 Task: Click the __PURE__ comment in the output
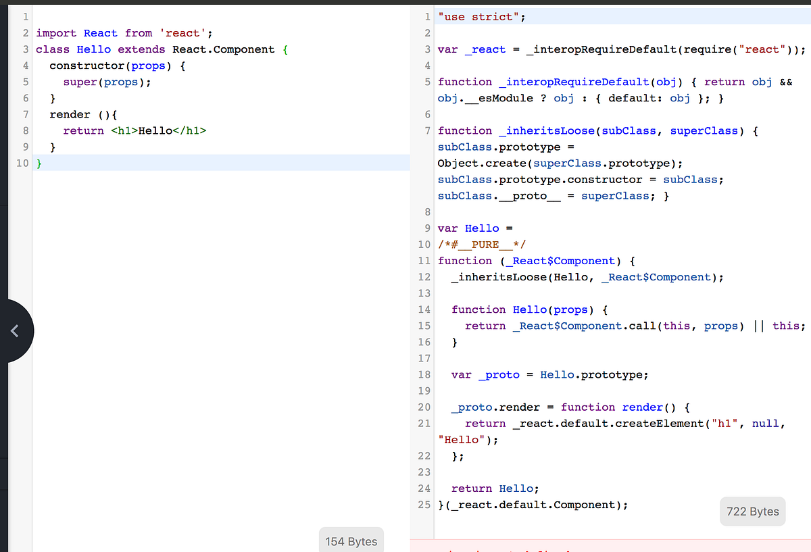coord(480,244)
